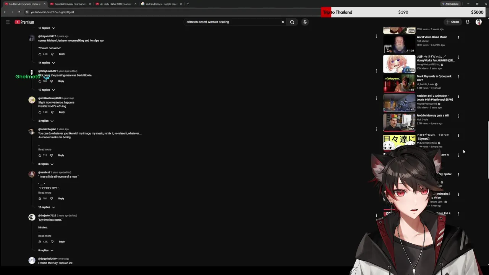Image resolution: width=489 pixels, height=275 pixels.
Task: Dislike the @KirbyLinkACW comment
Action: tap(52, 81)
